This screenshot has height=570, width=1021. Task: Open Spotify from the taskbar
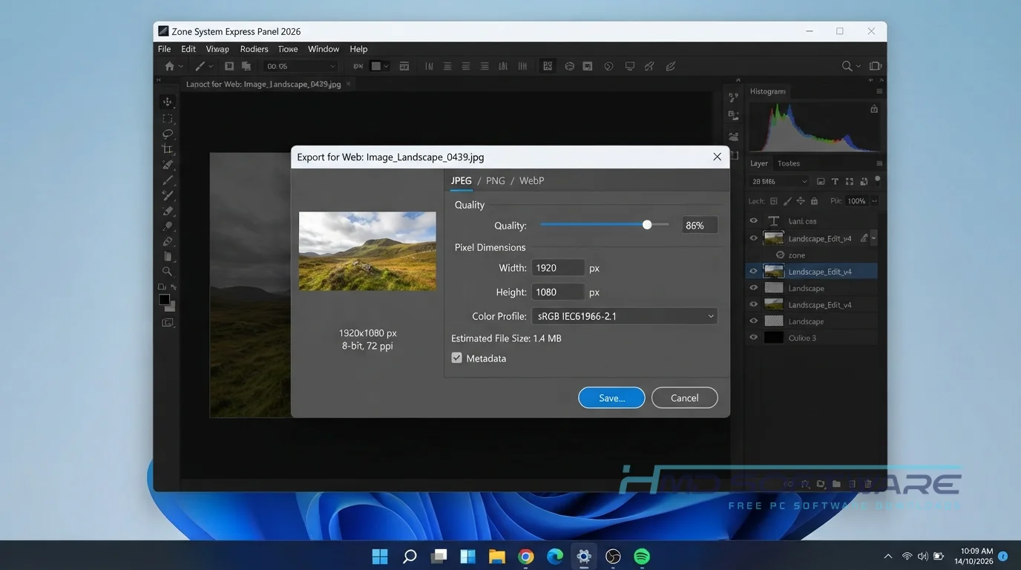pos(642,556)
